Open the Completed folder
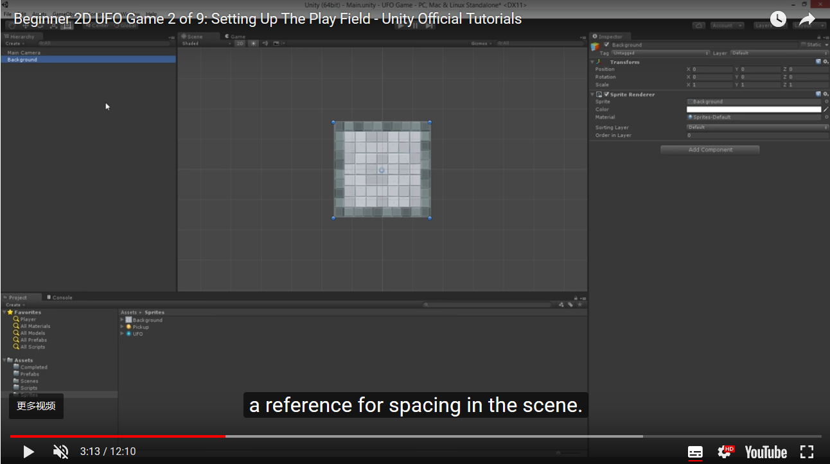 click(30, 367)
